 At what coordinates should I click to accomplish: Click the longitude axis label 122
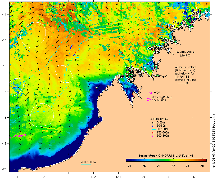point(93,177)
